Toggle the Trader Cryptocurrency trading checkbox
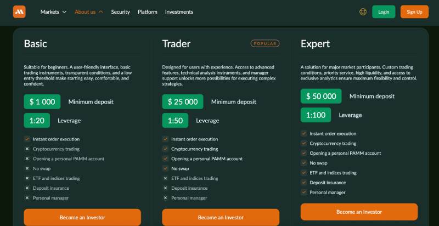Viewport: 439px width, 226px height. (165, 149)
